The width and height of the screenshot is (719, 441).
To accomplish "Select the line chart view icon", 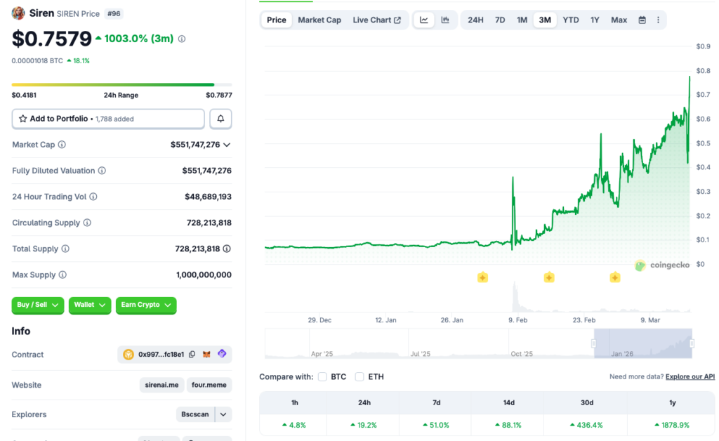I will (x=424, y=20).
